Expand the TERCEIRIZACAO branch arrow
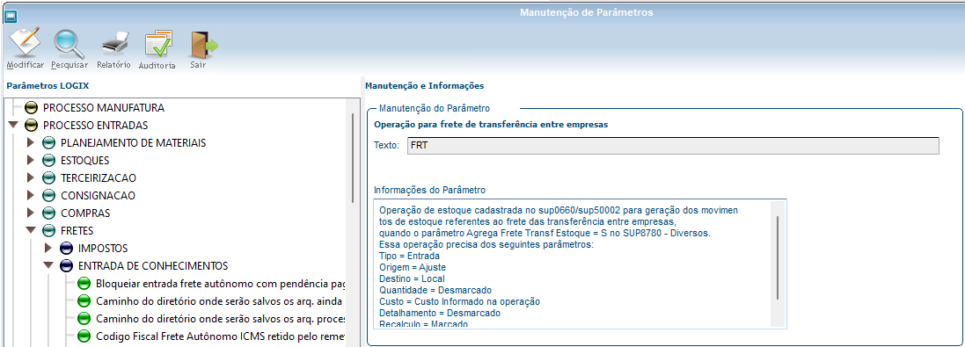The image size is (965, 347). click(32, 178)
